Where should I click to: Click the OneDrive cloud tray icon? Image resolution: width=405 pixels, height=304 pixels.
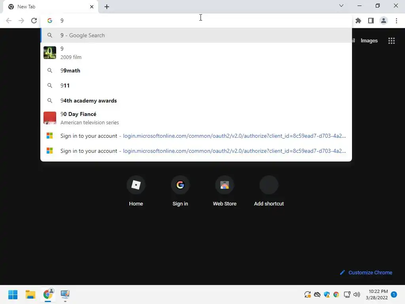point(317,294)
